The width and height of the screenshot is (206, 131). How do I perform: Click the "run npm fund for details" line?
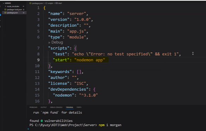tap(57, 112)
